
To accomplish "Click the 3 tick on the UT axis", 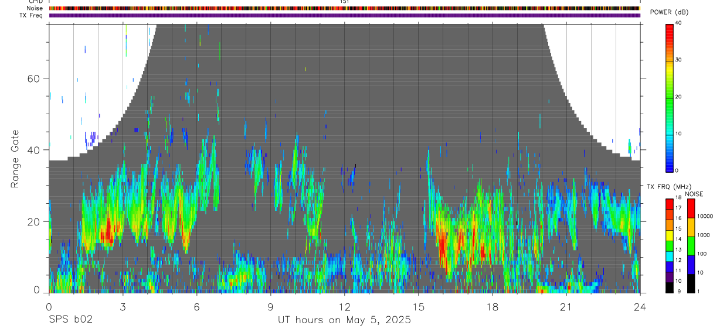I will 123,306.
